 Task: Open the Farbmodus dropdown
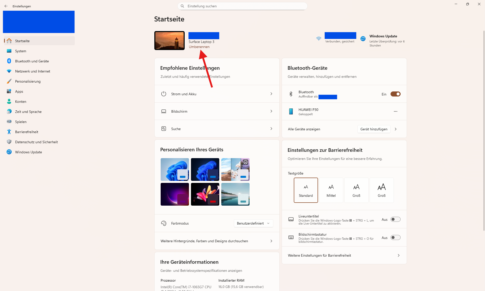[x=253, y=223]
